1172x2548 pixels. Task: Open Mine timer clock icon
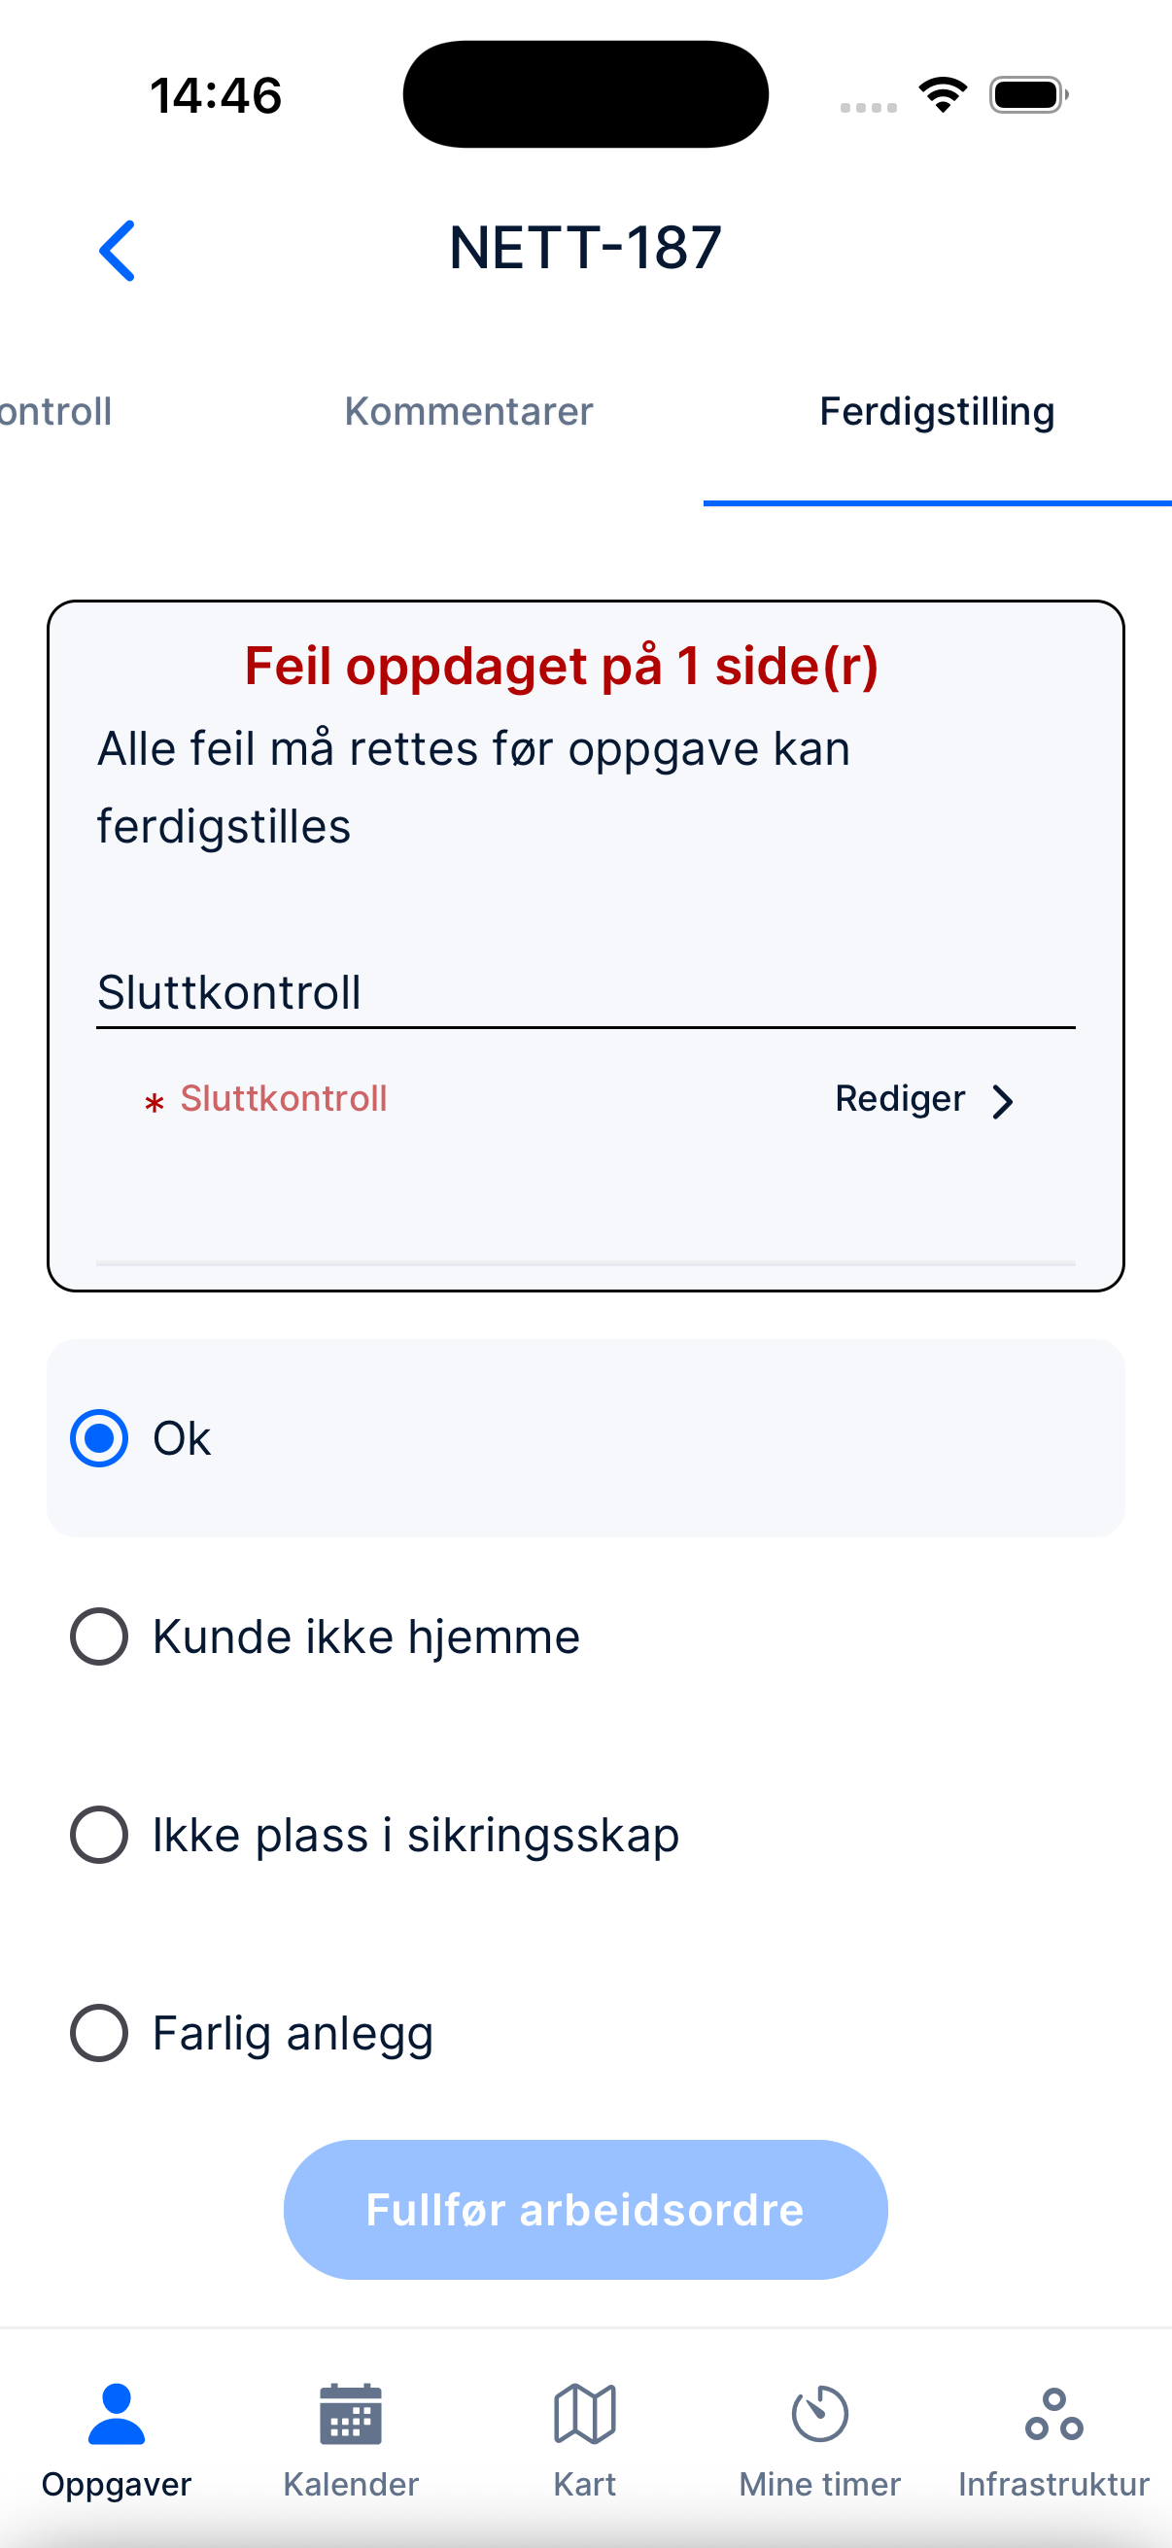[820, 2415]
